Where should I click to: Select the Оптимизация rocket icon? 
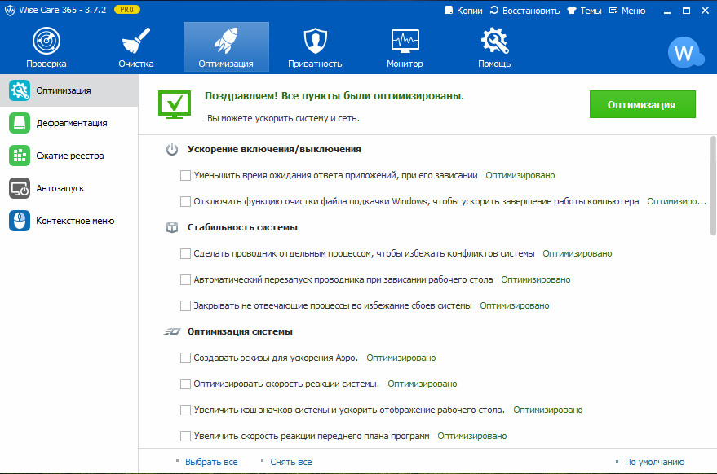pos(226,41)
